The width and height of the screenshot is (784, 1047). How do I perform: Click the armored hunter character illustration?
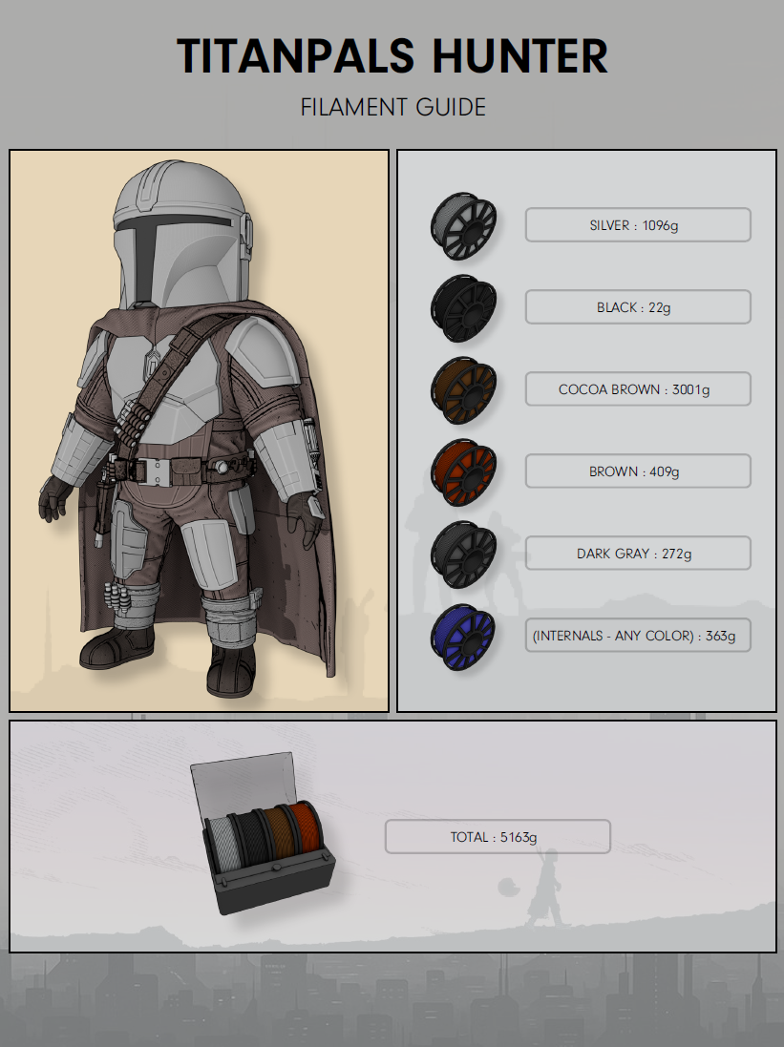pos(187,428)
